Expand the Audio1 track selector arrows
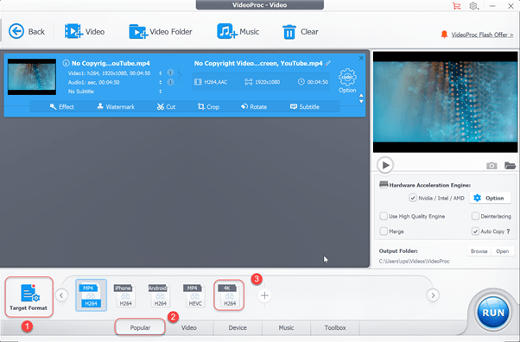 click(160, 82)
